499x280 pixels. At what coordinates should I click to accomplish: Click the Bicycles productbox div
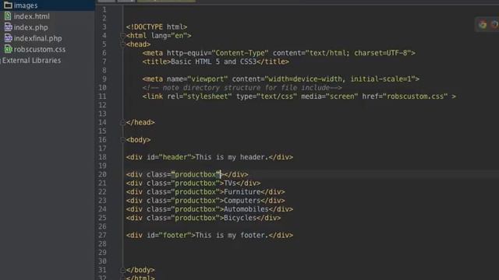203,218
